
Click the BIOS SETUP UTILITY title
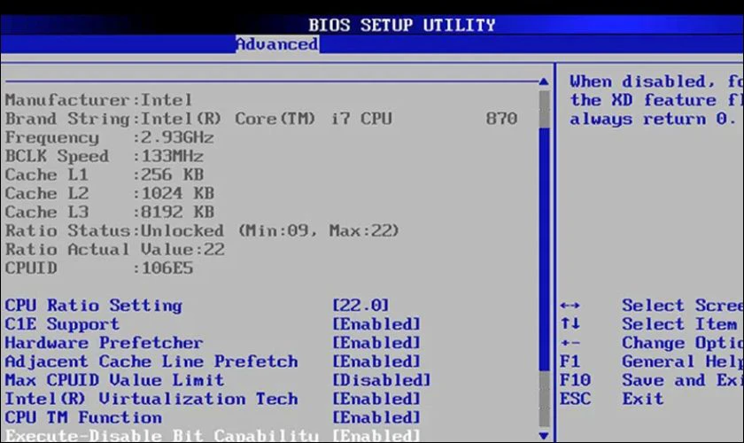[x=402, y=25]
